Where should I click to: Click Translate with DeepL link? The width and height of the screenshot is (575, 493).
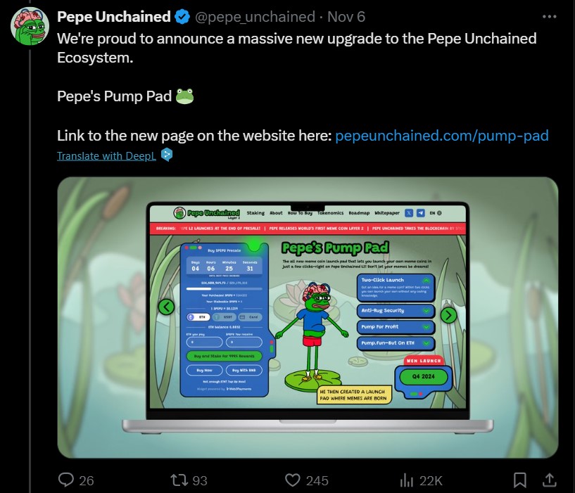(x=106, y=156)
